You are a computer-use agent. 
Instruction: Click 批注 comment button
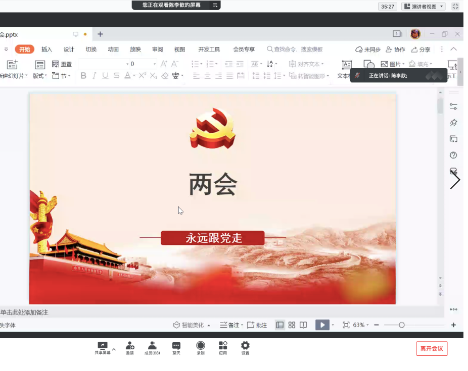(x=257, y=325)
